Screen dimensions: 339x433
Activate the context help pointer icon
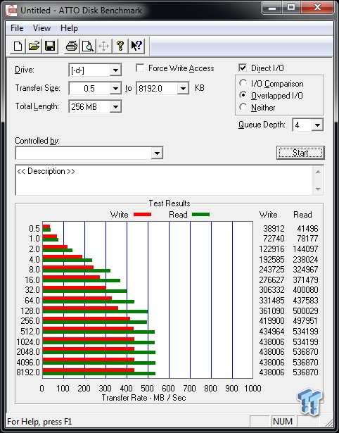136,46
